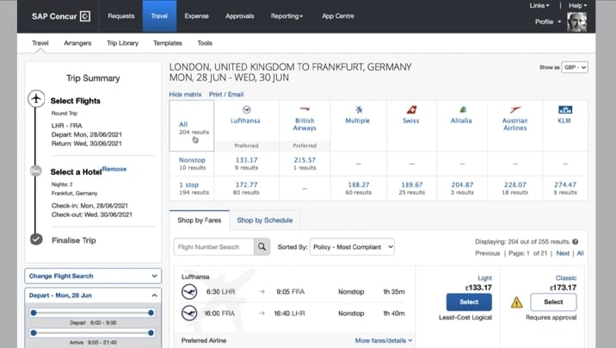Click the Hide matrix link
Image resolution: width=616 pixels, height=348 pixels.
coord(185,95)
